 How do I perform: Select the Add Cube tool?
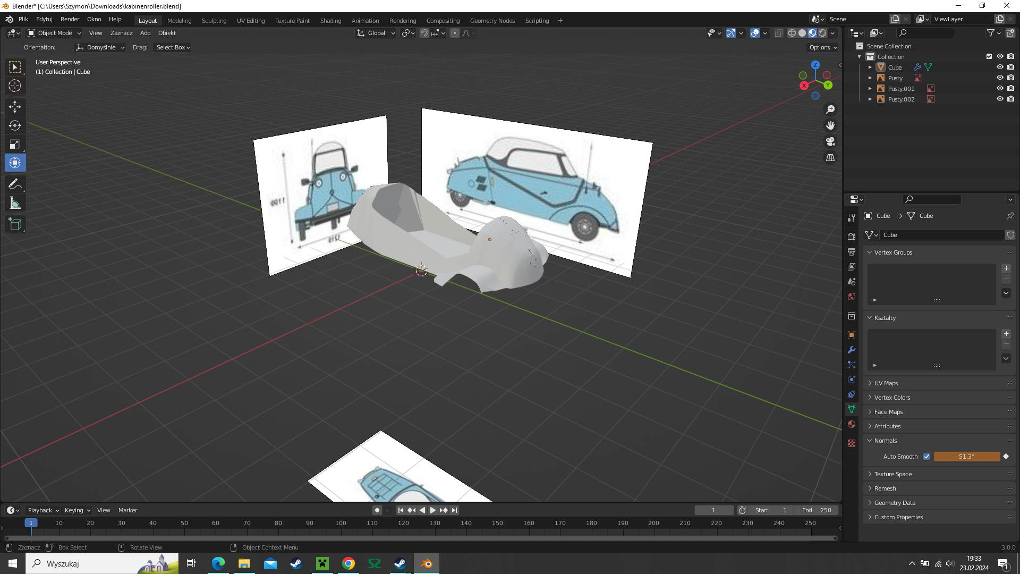tap(15, 224)
